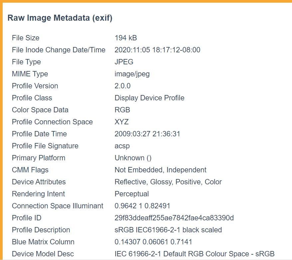Select the Display Device Profile value
Viewport: 292px width, 260px height.
(149, 98)
